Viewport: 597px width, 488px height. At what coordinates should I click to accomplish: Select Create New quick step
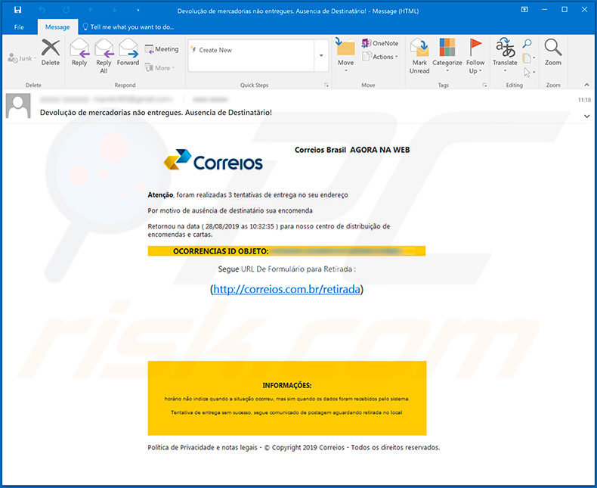[x=252, y=50]
